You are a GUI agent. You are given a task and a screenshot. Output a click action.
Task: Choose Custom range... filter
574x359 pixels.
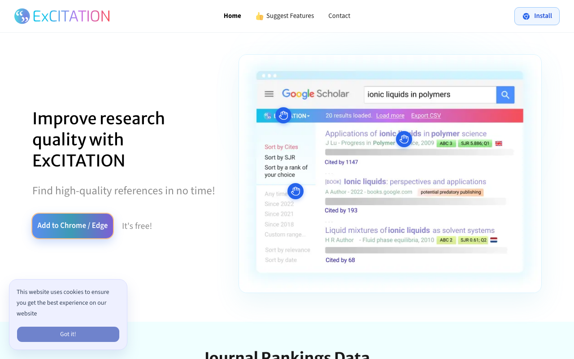click(x=285, y=235)
